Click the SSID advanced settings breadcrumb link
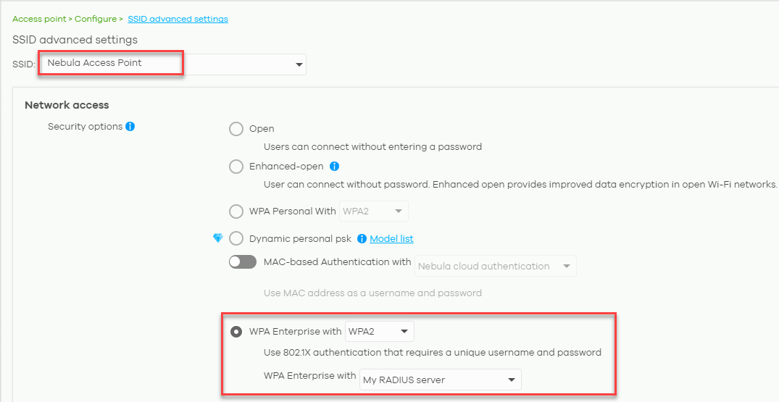 click(178, 19)
